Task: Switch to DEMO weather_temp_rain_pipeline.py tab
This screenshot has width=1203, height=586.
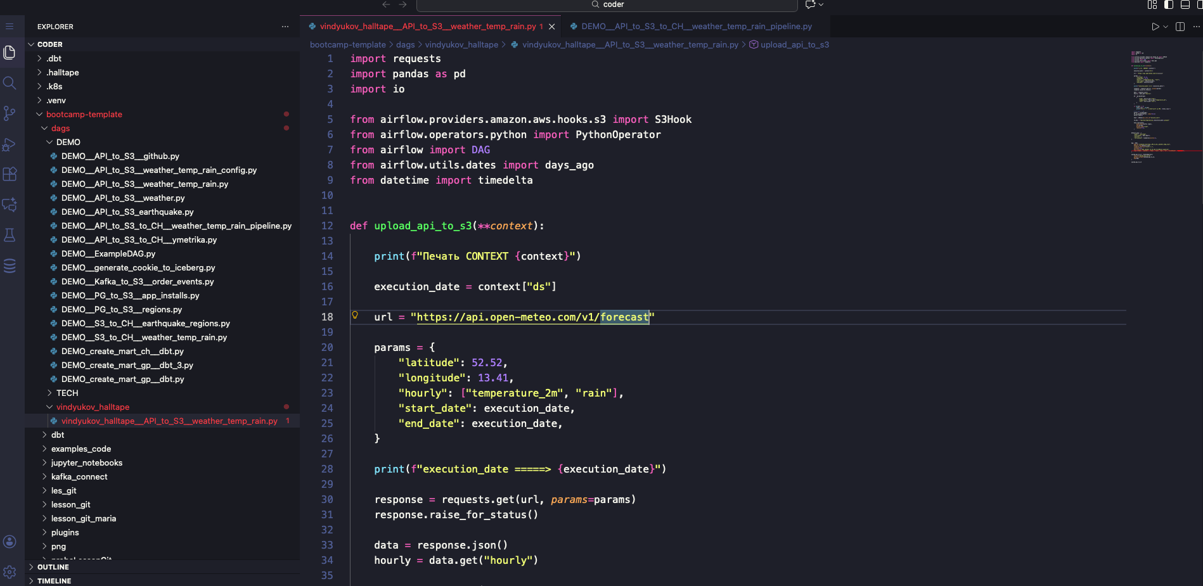Action: click(695, 27)
